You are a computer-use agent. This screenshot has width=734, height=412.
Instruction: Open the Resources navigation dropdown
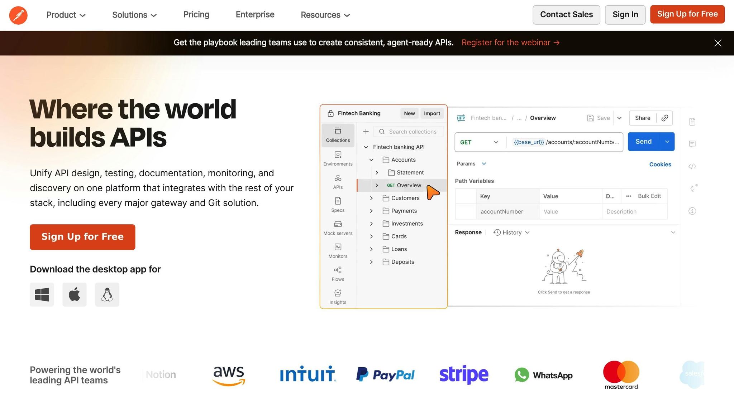(x=325, y=15)
